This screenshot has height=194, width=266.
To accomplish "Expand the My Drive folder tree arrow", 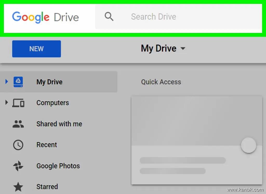I will coord(7,82).
